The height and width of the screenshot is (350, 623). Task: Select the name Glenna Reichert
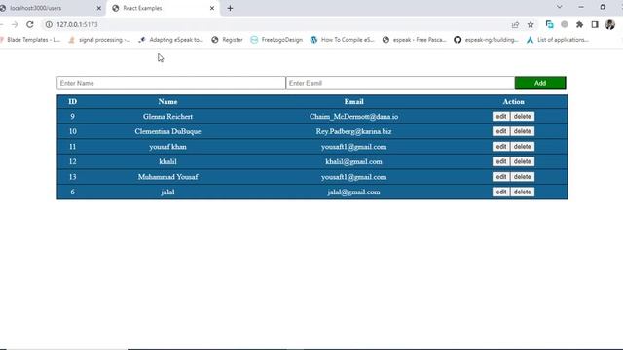(x=167, y=117)
